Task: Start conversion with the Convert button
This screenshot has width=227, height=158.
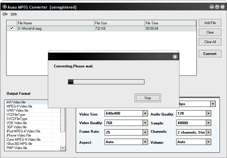Action: click(210, 54)
